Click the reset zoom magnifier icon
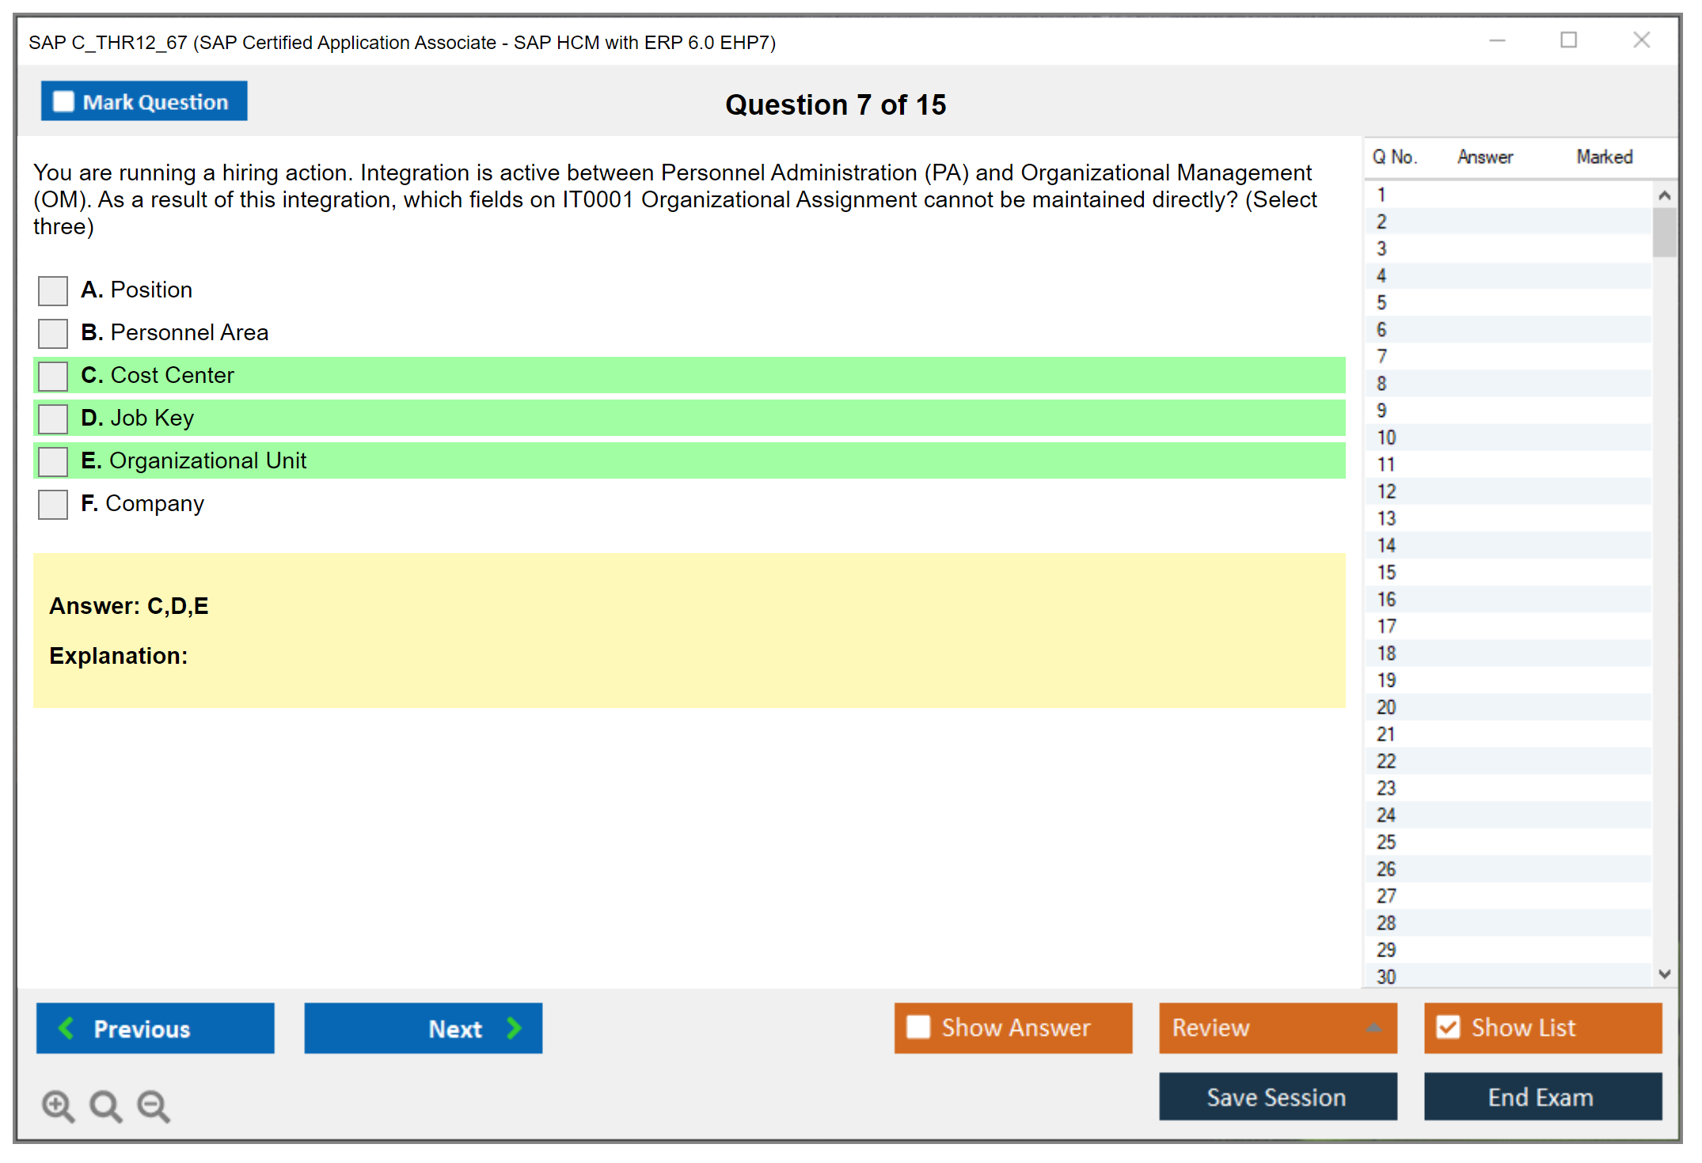The width and height of the screenshot is (1702, 1163). tap(105, 1105)
